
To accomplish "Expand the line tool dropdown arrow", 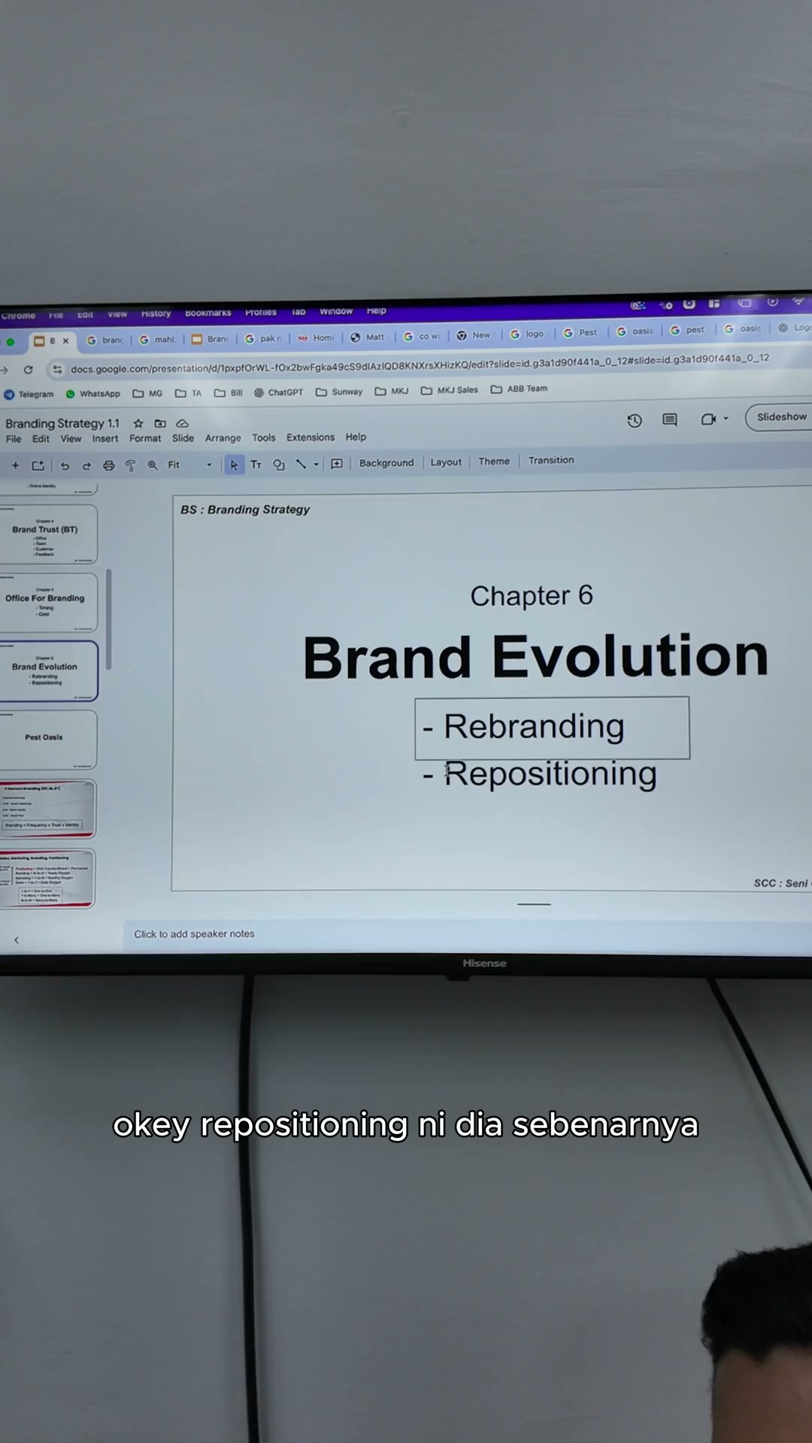I will pyautogui.click(x=316, y=464).
